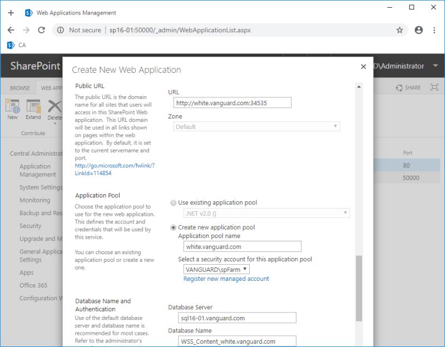This screenshot has width=445, height=347.
Task: Click the New web application ribbon icon
Action: point(12,109)
